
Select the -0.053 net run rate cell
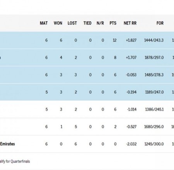[131, 75]
